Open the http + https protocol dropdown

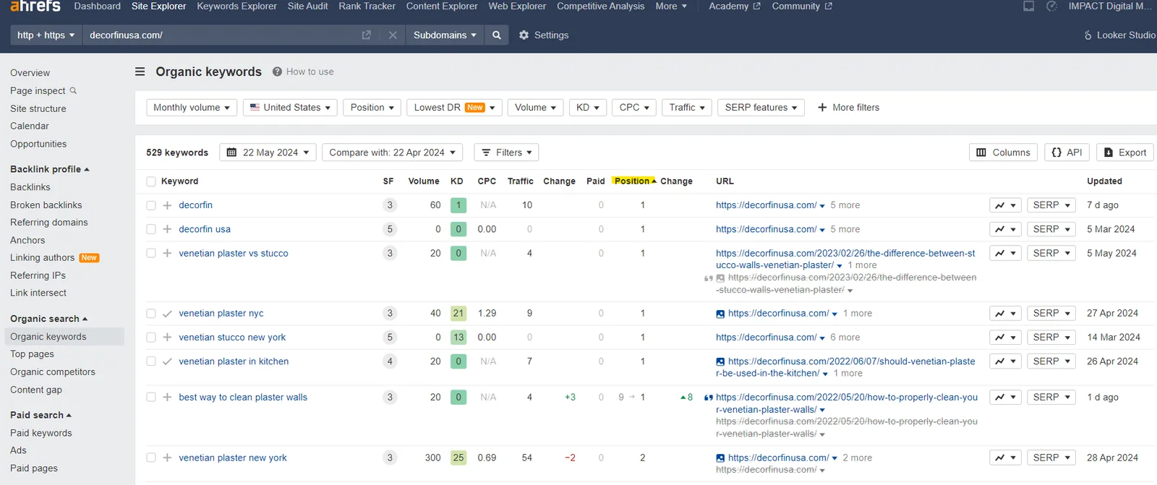(46, 35)
